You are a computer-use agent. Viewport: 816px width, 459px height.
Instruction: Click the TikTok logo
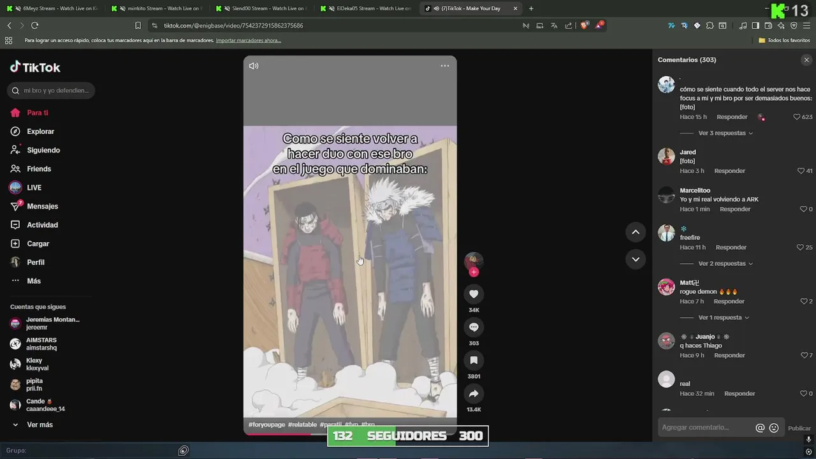35,68
